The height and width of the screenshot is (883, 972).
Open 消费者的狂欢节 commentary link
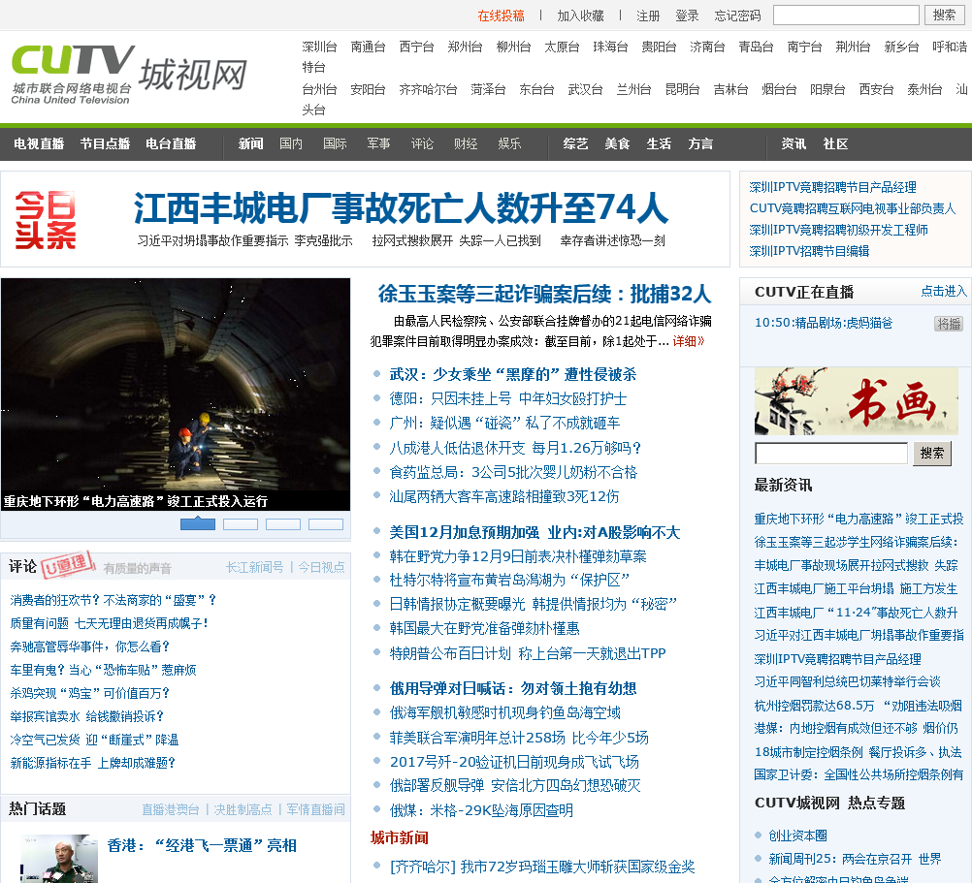click(113, 600)
